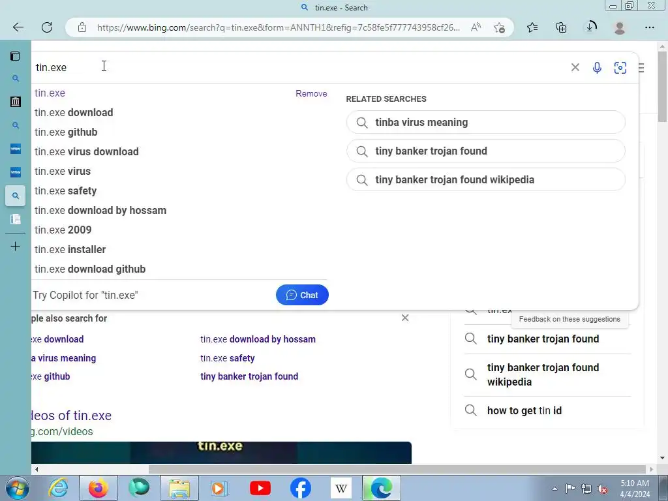The image size is (668, 501).
Task: Open visual search camera icon
Action: pos(620,67)
